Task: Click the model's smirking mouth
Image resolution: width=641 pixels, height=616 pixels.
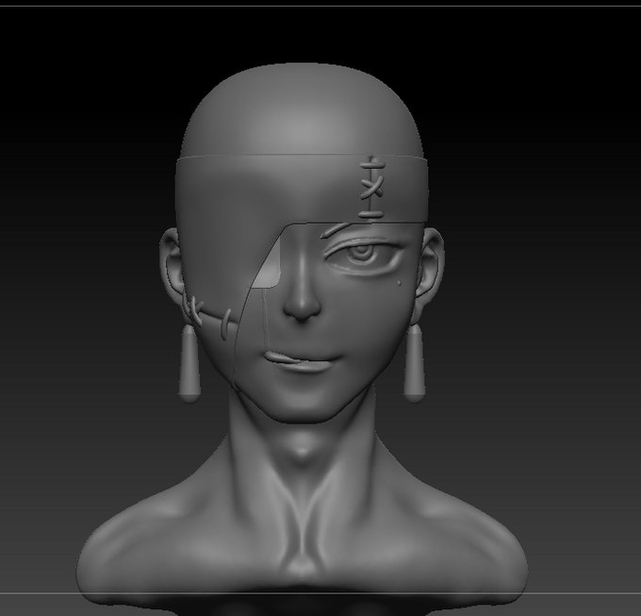Action: tap(303, 360)
